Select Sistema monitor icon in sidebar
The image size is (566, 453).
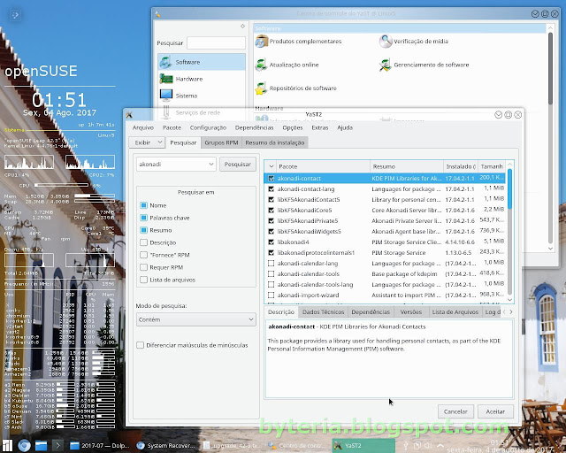[166, 96]
